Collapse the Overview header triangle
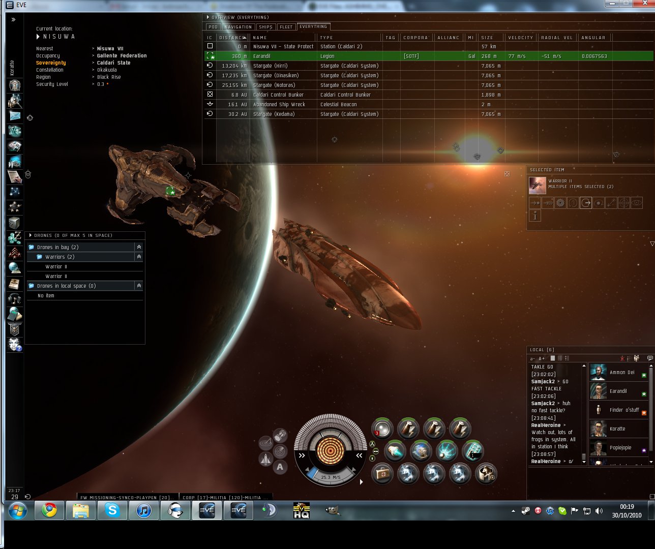This screenshot has height=549, width=655. tap(207, 17)
